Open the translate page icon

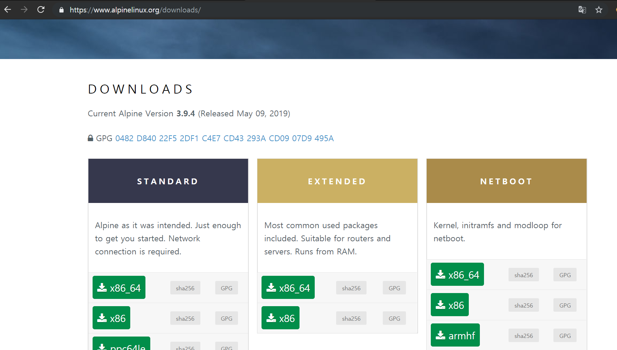[582, 10]
